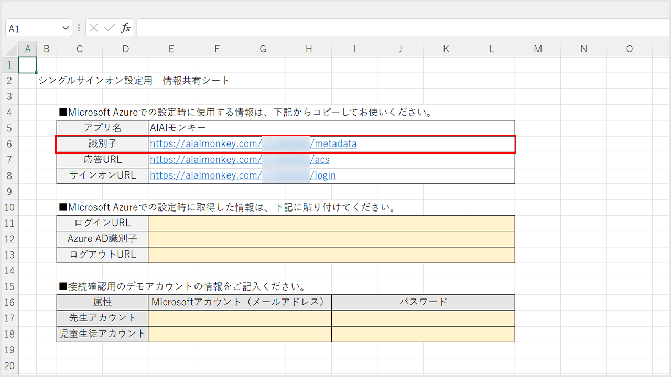This screenshot has height=377, width=671.
Task: Open the acs link in 応答URL row
Action: 322,160
